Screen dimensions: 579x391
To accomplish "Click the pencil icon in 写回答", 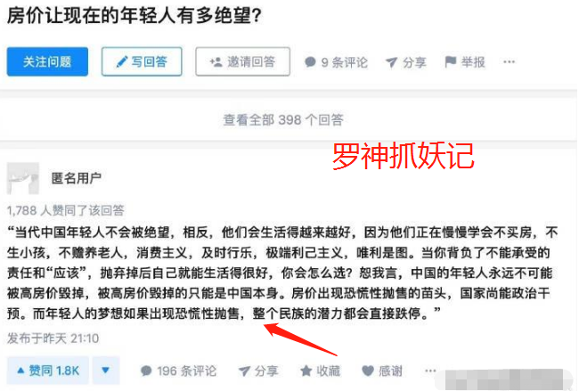I will pyautogui.click(x=121, y=61).
